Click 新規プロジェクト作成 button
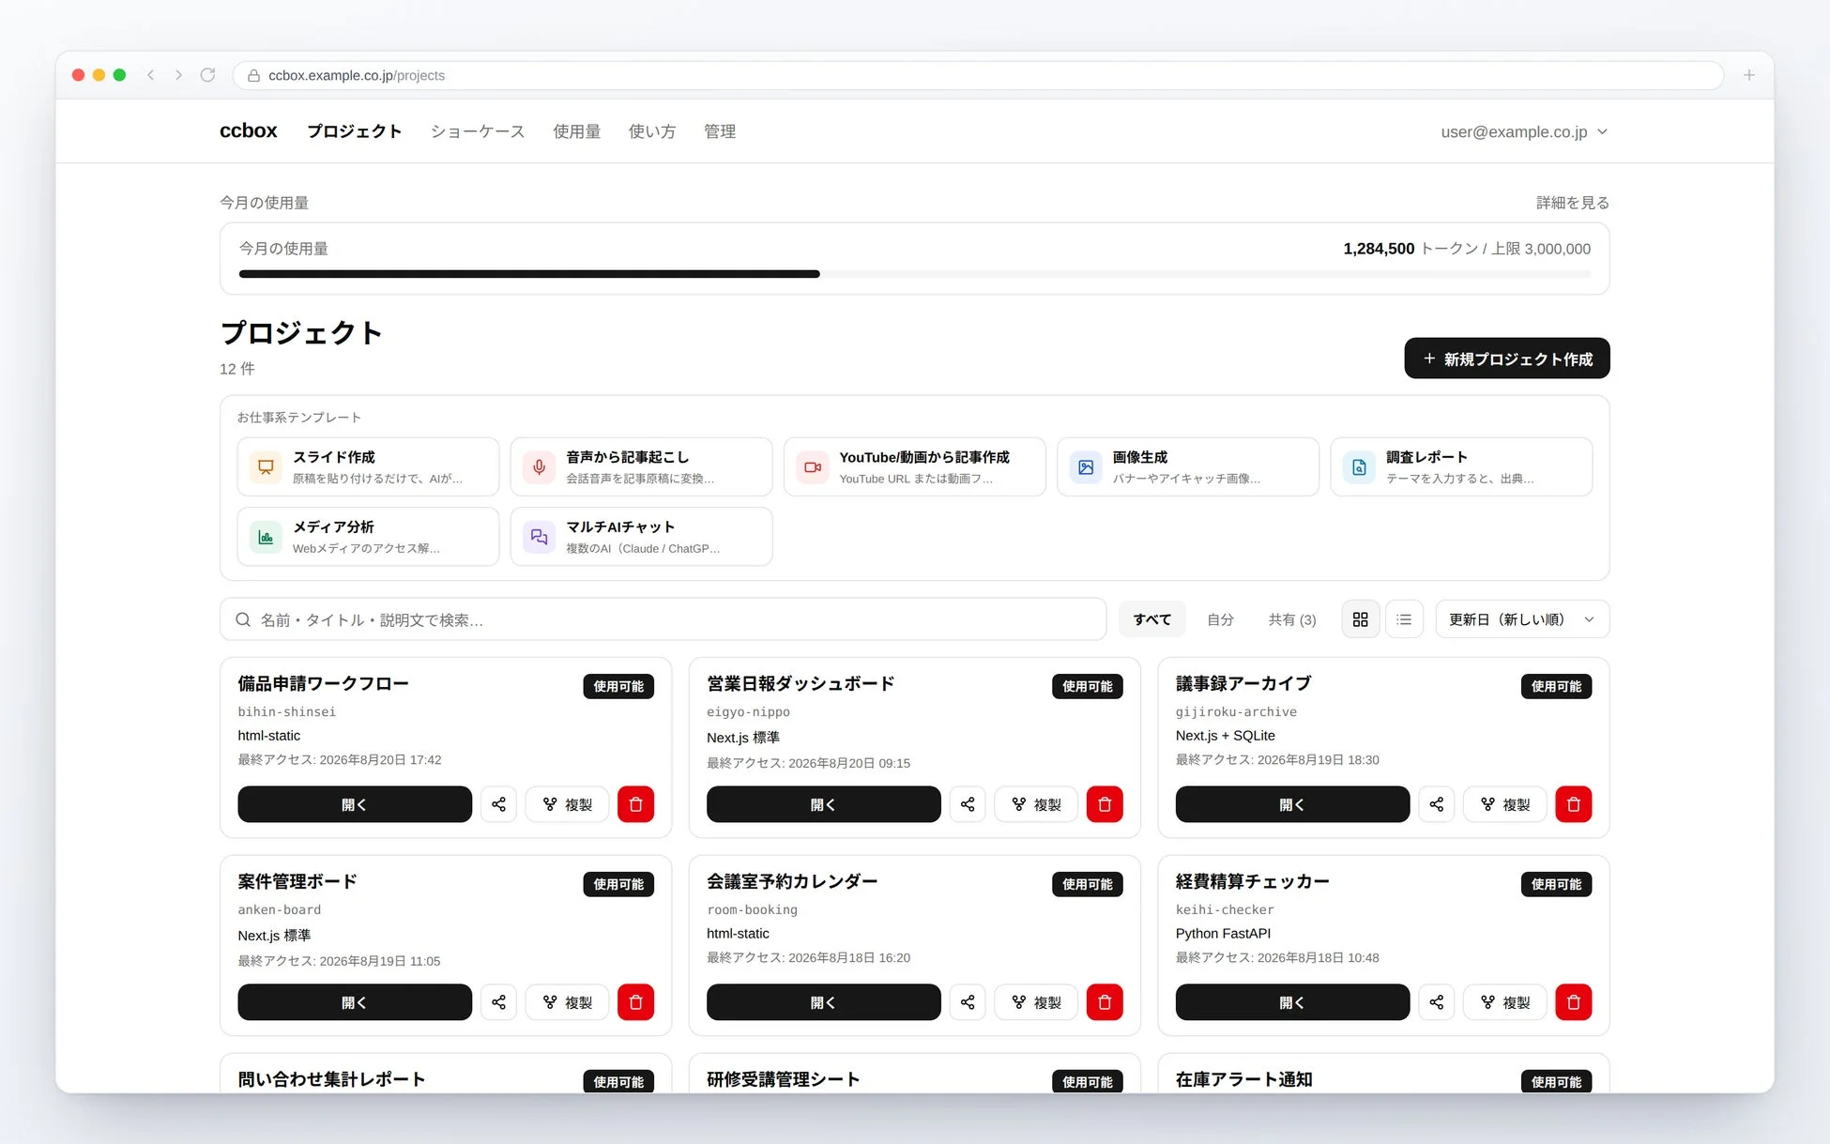 pyautogui.click(x=1507, y=358)
